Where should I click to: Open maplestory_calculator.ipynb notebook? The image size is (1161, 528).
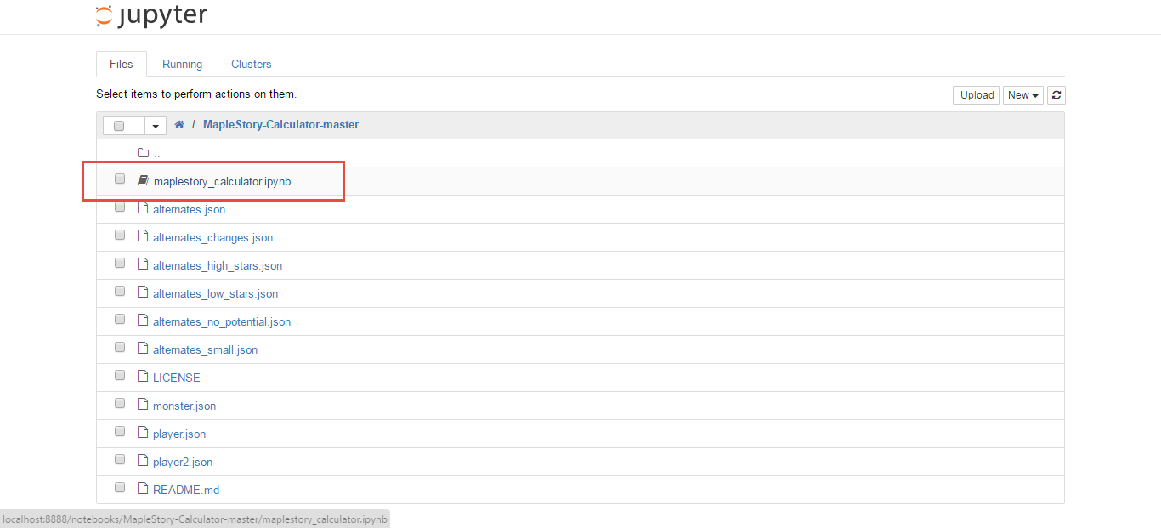(223, 182)
